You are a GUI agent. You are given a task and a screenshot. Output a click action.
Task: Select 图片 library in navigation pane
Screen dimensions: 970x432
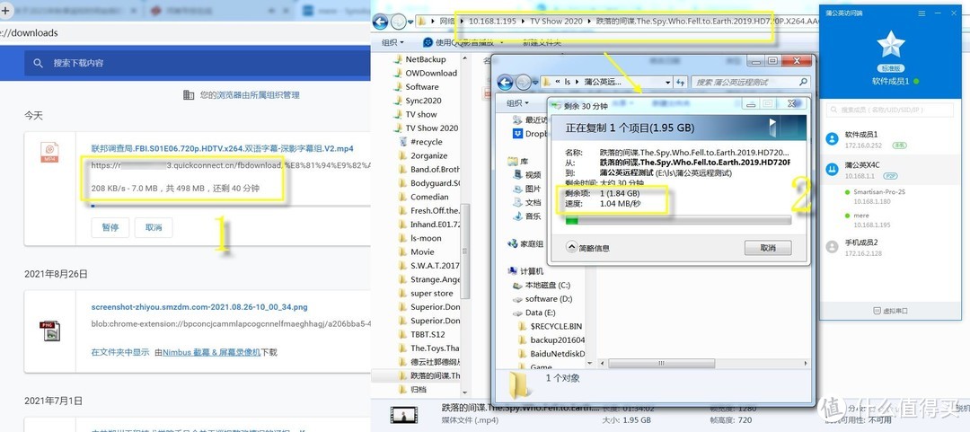528,189
